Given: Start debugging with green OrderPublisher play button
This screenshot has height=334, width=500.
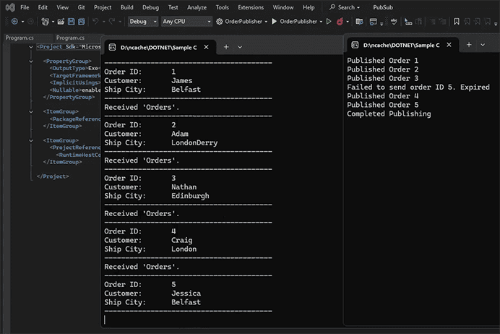Looking at the screenshot, I should [x=275, y=22].
